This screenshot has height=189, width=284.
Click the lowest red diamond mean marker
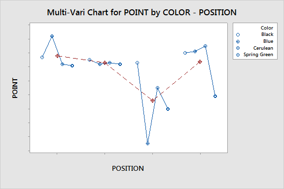point(152,100)
